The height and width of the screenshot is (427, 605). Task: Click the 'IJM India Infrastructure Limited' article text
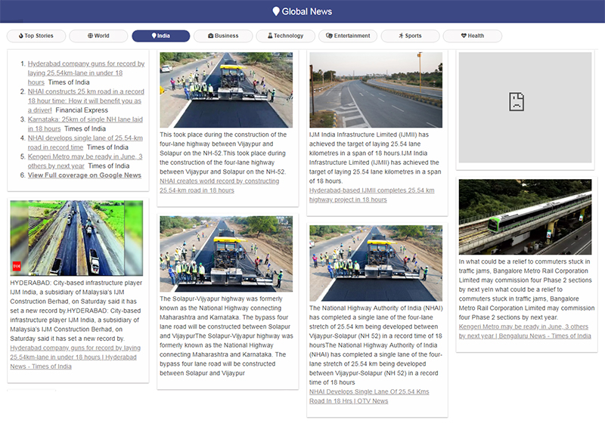[375, 158]
